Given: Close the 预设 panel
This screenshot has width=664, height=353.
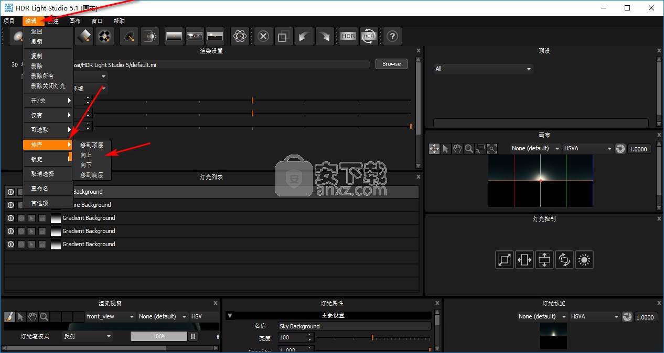Looking at the screenshot, I should click(x=659, y=51).
